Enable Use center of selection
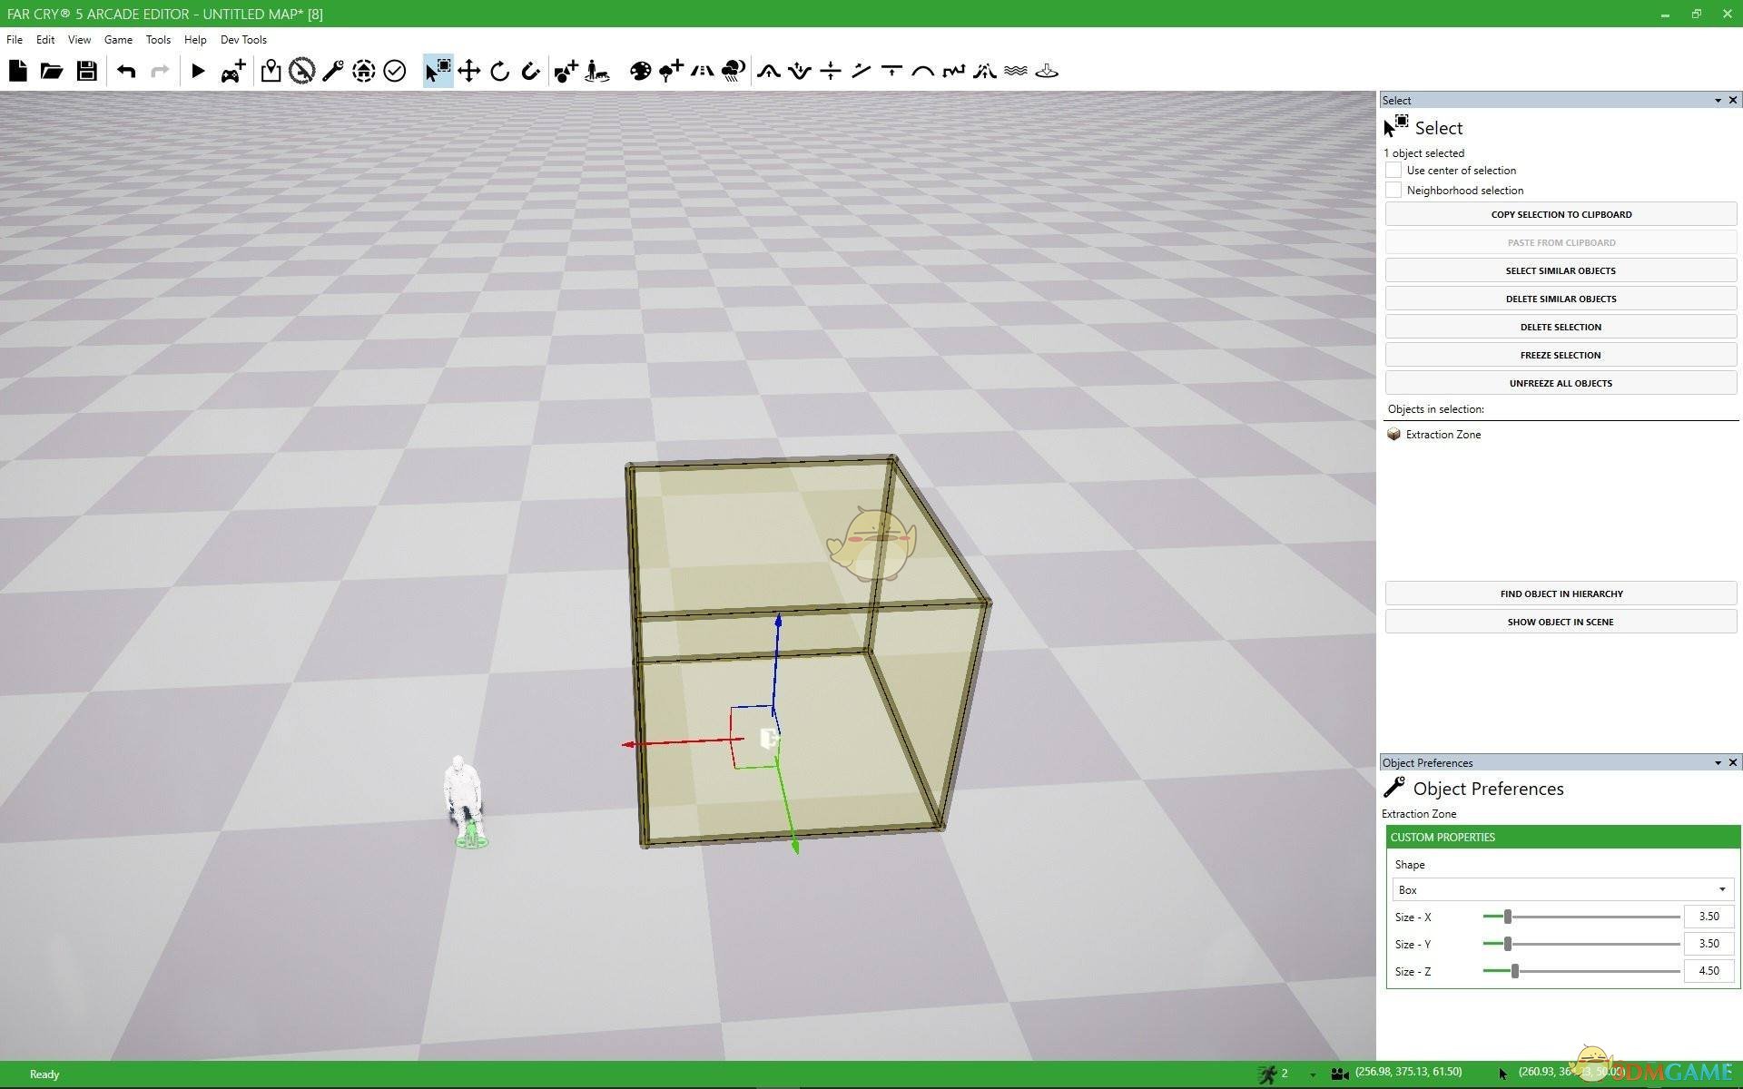This screenshot has width=1743, height=1089. tap(1393, 170)
